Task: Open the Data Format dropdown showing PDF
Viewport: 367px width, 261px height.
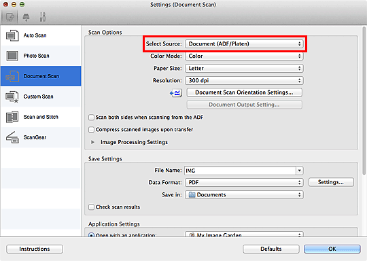Action: (x=244, y=183)
